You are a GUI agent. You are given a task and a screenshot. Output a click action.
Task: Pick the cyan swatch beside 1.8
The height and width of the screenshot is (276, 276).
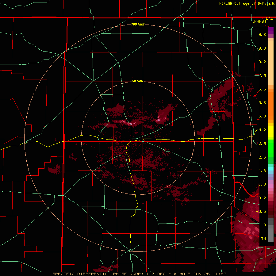click(x=271, y=169)
